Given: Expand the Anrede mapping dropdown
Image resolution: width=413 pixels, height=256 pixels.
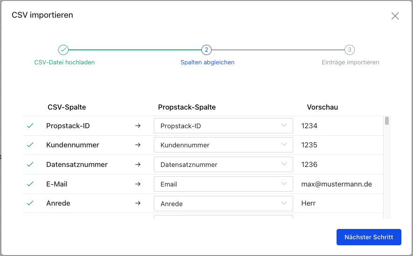Looking at the screenshot, I should 223,204.
